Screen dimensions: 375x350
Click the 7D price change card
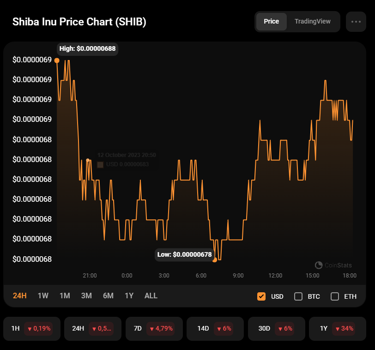pyautogui.click(x=154, y=328)
